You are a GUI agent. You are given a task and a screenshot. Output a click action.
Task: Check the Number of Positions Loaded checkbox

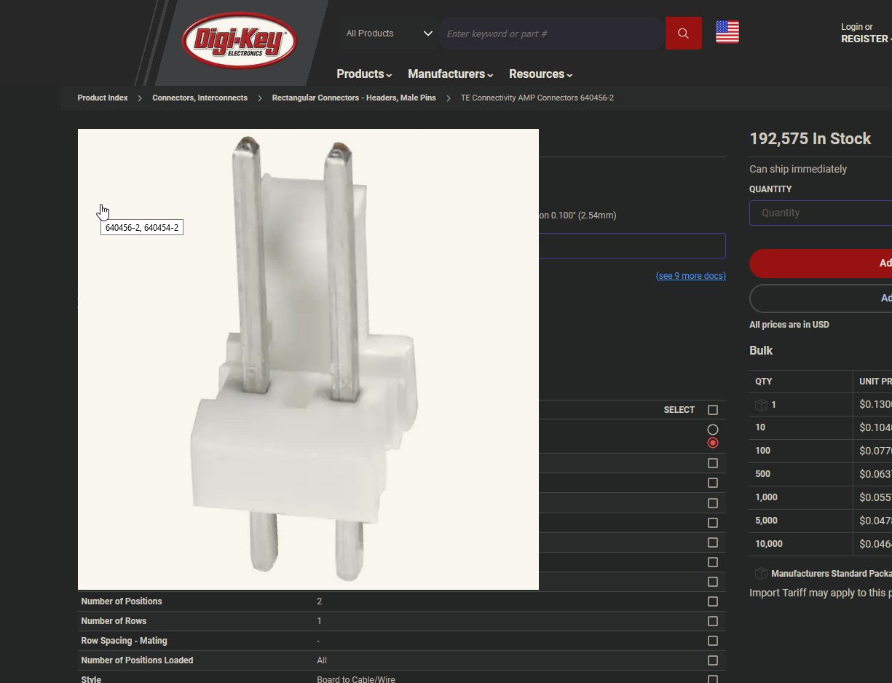[x=713, y=660]
